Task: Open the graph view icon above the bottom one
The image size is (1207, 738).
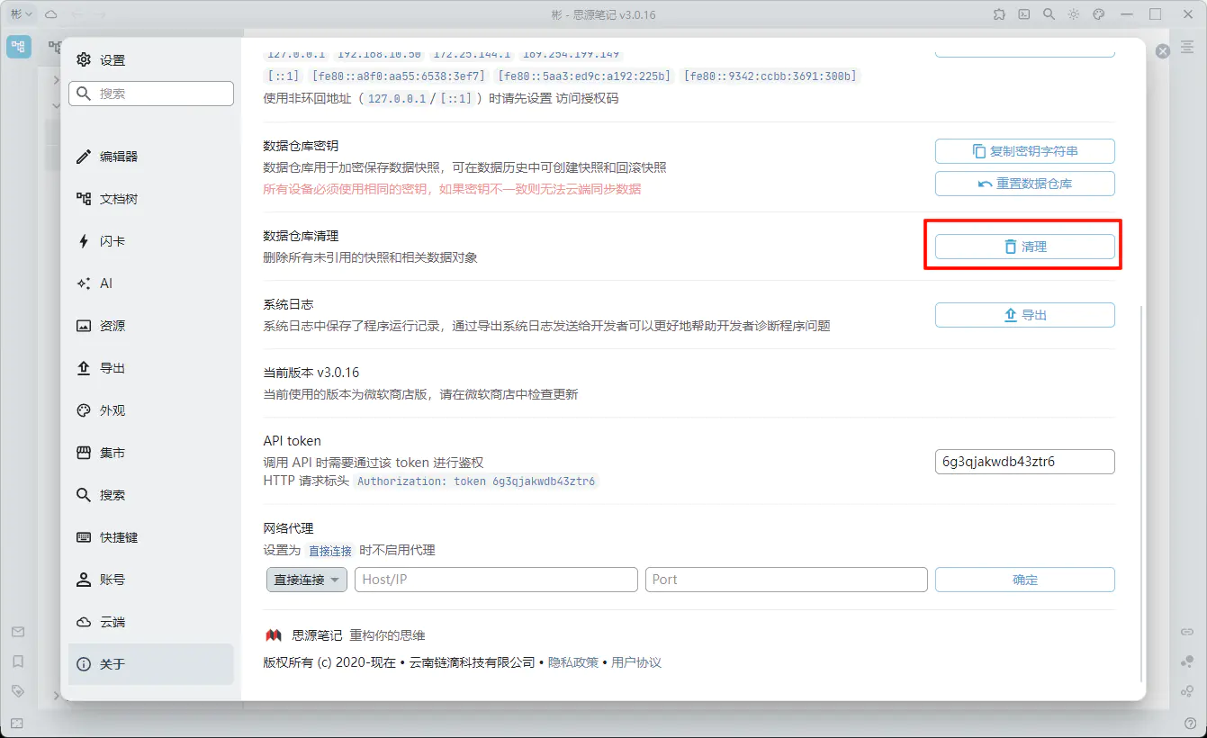Action: pos(1188,661)
